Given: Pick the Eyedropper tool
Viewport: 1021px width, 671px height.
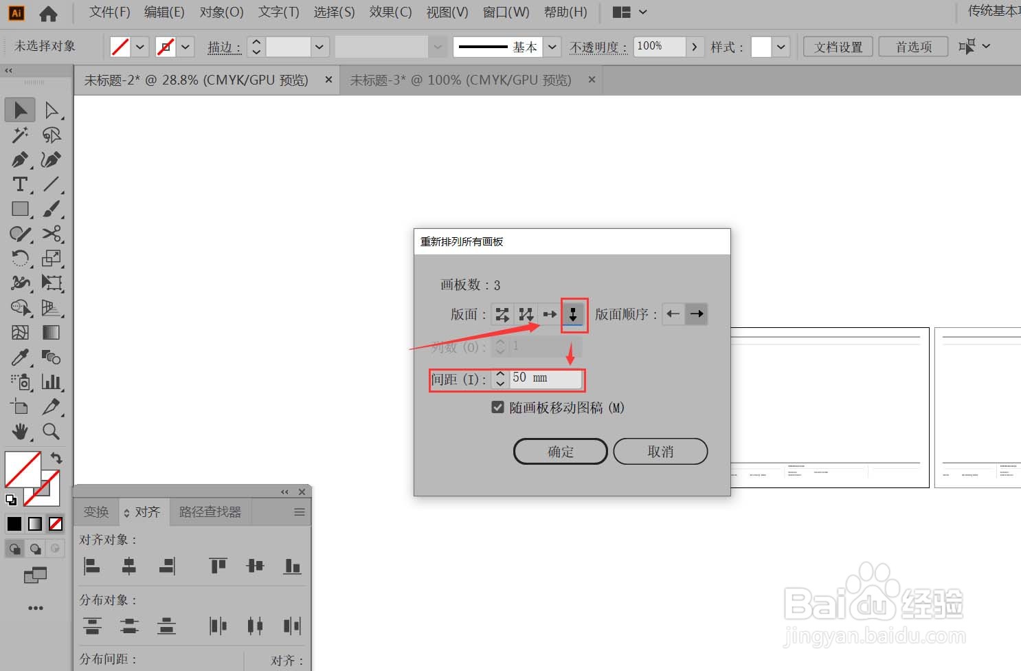Looking at the screenshot, I should [x=20, y=357].
